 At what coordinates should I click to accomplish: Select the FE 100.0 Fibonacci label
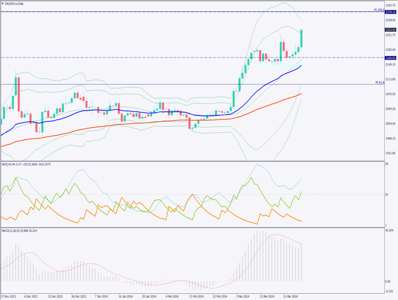[379, 10]
